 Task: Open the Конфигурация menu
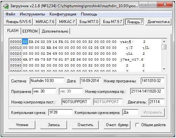click(63, 14)
